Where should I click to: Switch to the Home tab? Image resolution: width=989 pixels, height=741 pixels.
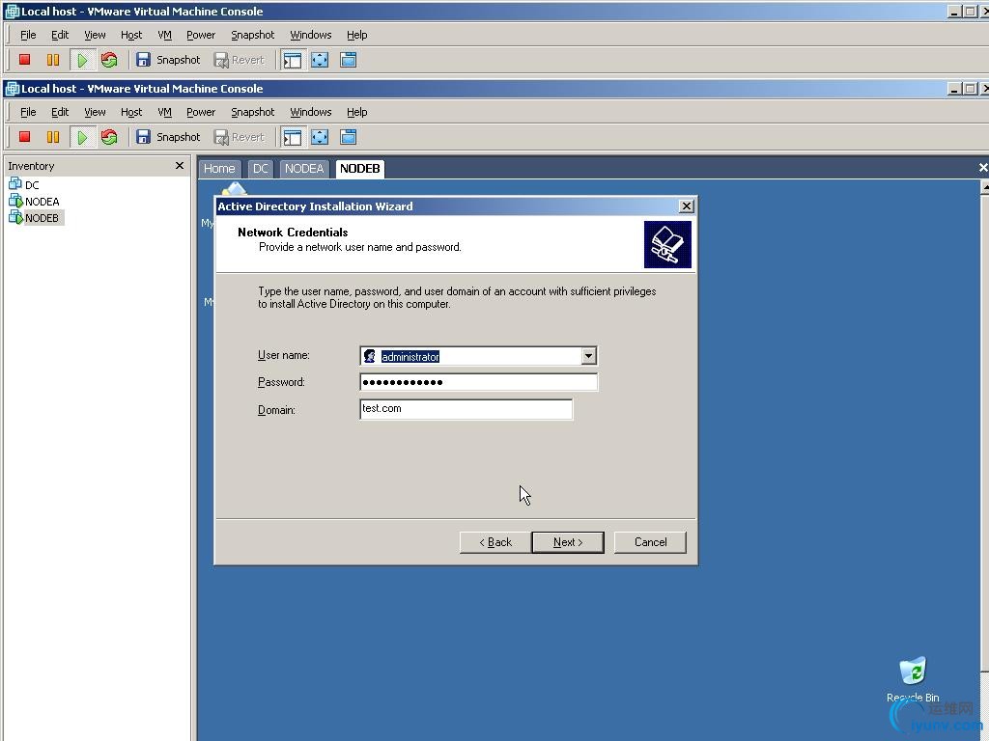tap(219, 169)
